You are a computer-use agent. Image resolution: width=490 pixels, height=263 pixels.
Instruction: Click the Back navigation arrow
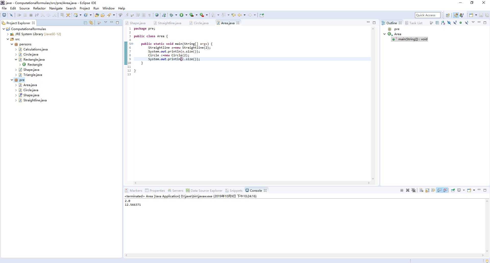point(240,15)
